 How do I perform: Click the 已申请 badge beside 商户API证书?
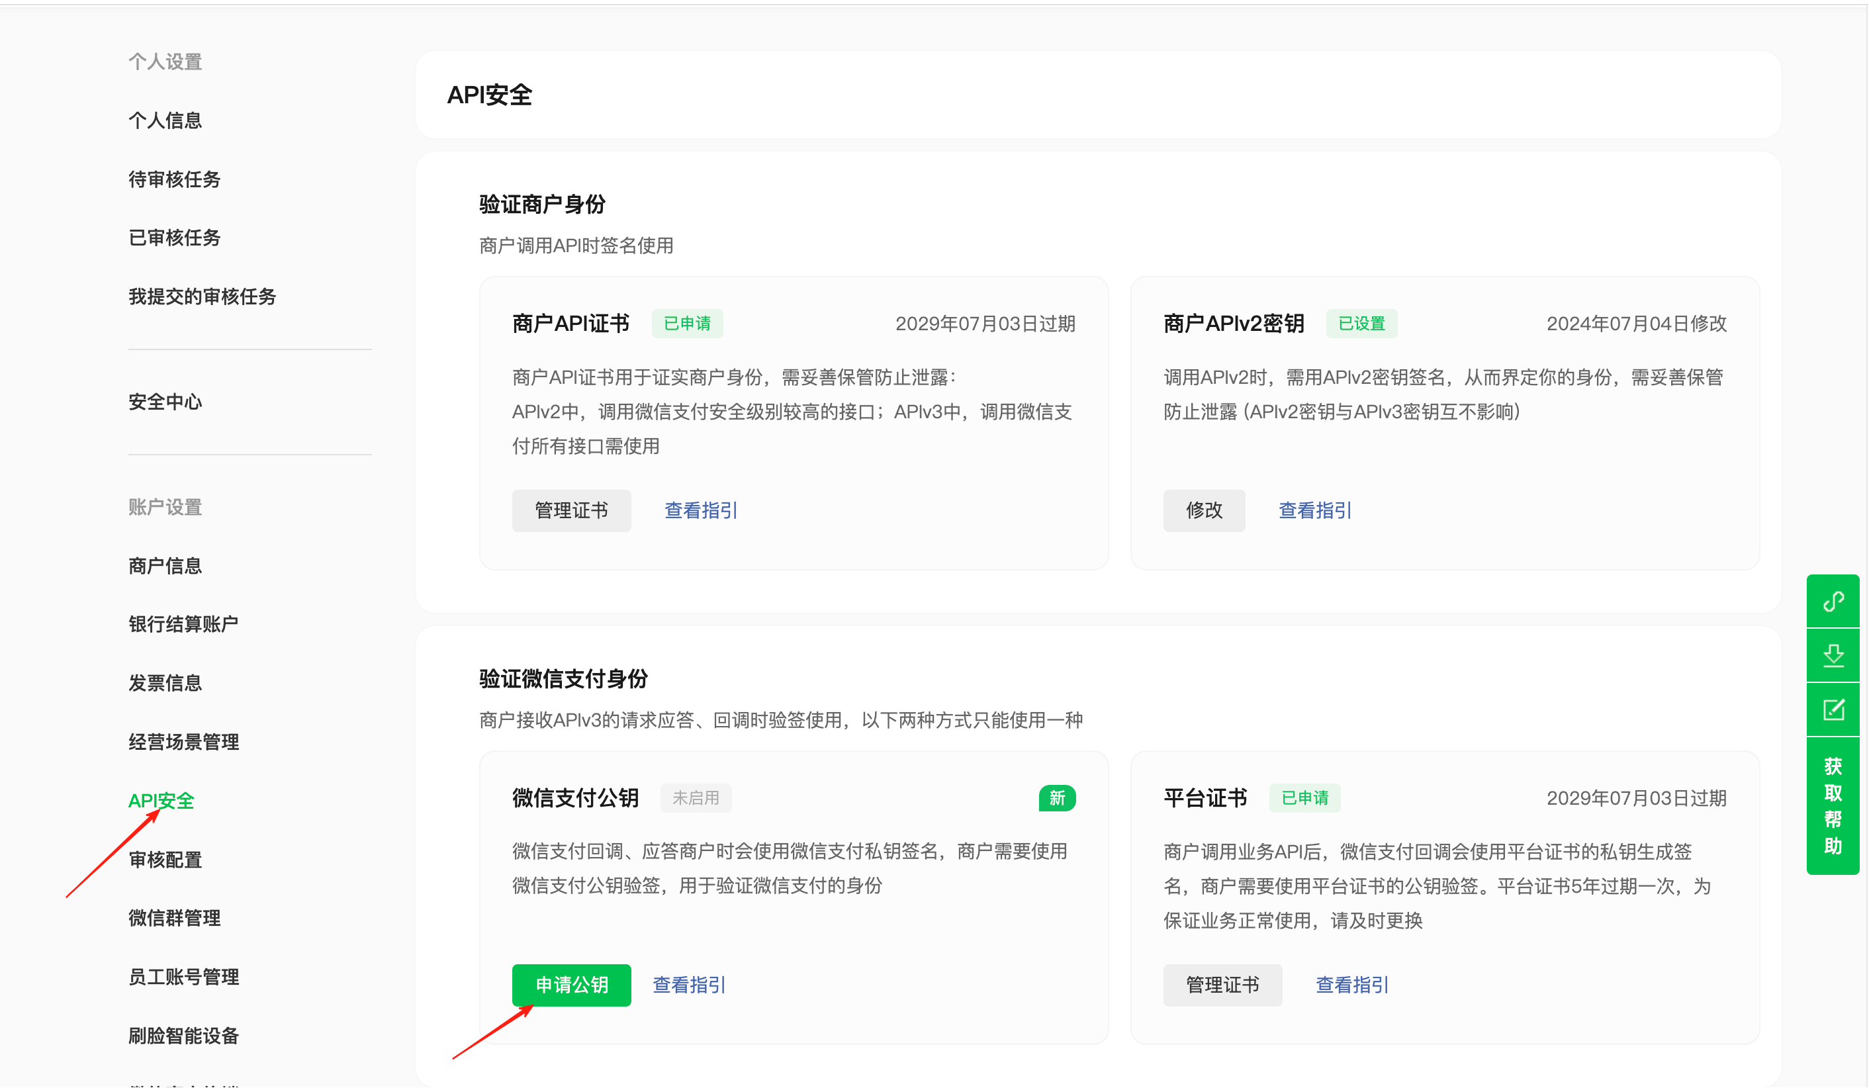click(x=687, y=324)
